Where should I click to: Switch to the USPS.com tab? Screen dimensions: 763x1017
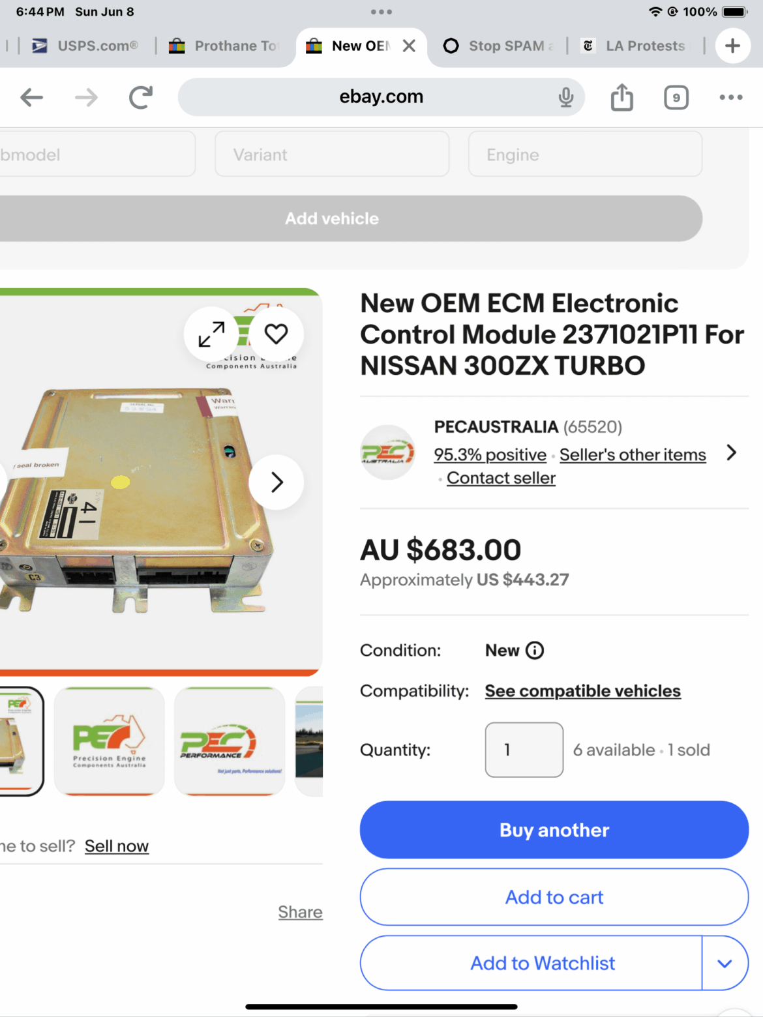(x=85, y=45)
